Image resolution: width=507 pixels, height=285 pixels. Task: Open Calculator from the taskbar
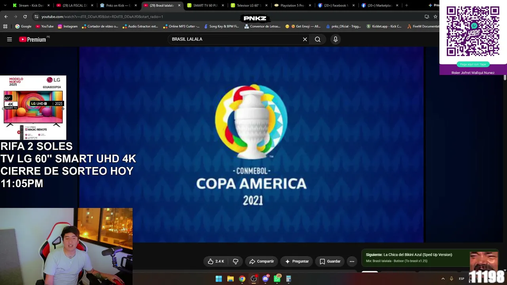coord(289,279)
